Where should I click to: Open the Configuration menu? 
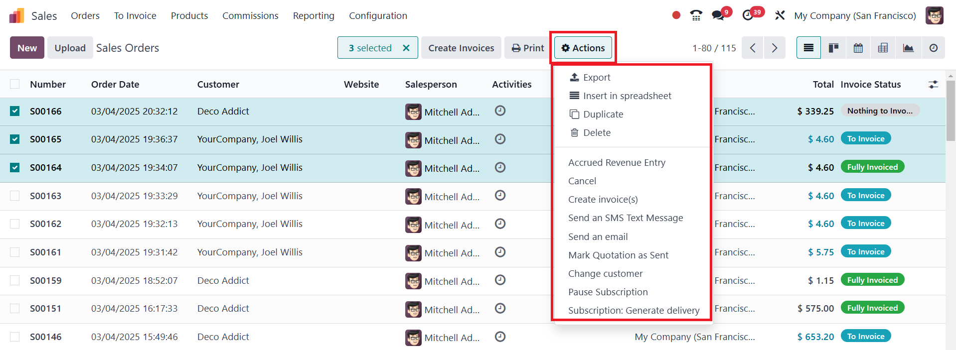[378, 15]
